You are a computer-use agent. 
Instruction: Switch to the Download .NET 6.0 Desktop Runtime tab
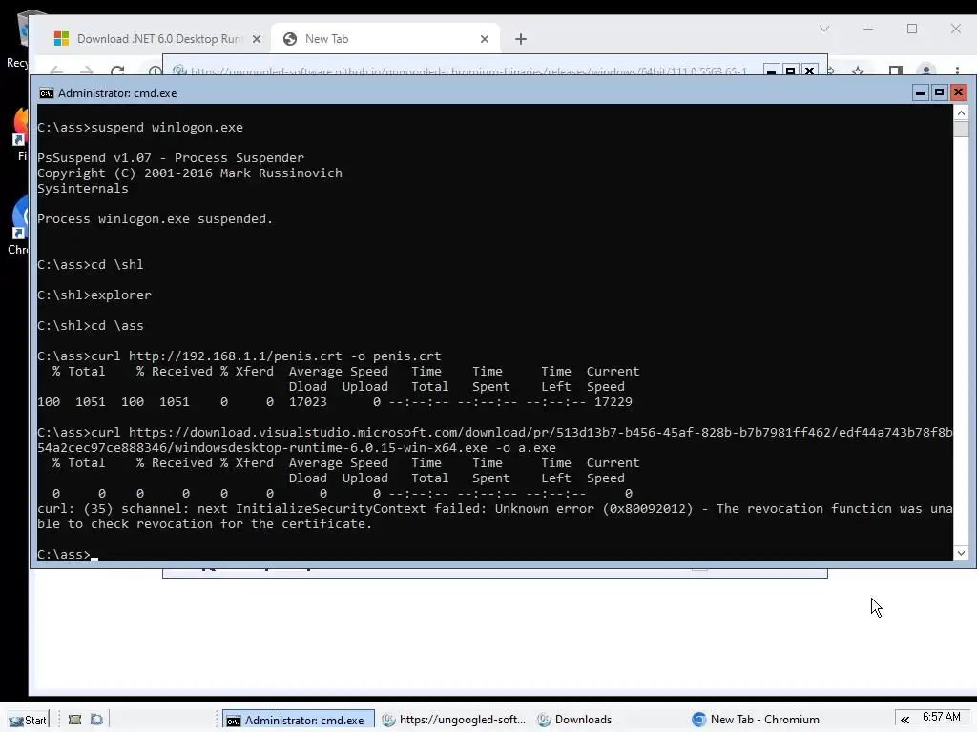[x=157, y=38]
